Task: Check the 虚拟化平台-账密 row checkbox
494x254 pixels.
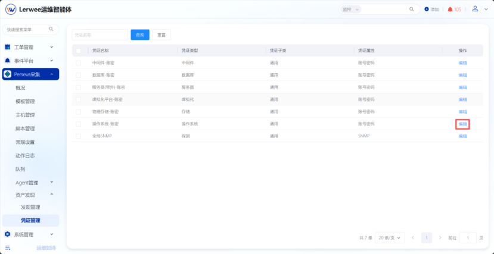Action: tap(79, 100)
